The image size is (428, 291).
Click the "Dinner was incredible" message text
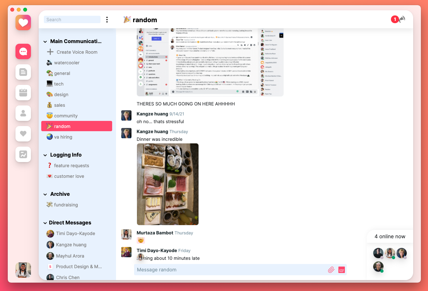pyautogui.click(x=160, y=139)
